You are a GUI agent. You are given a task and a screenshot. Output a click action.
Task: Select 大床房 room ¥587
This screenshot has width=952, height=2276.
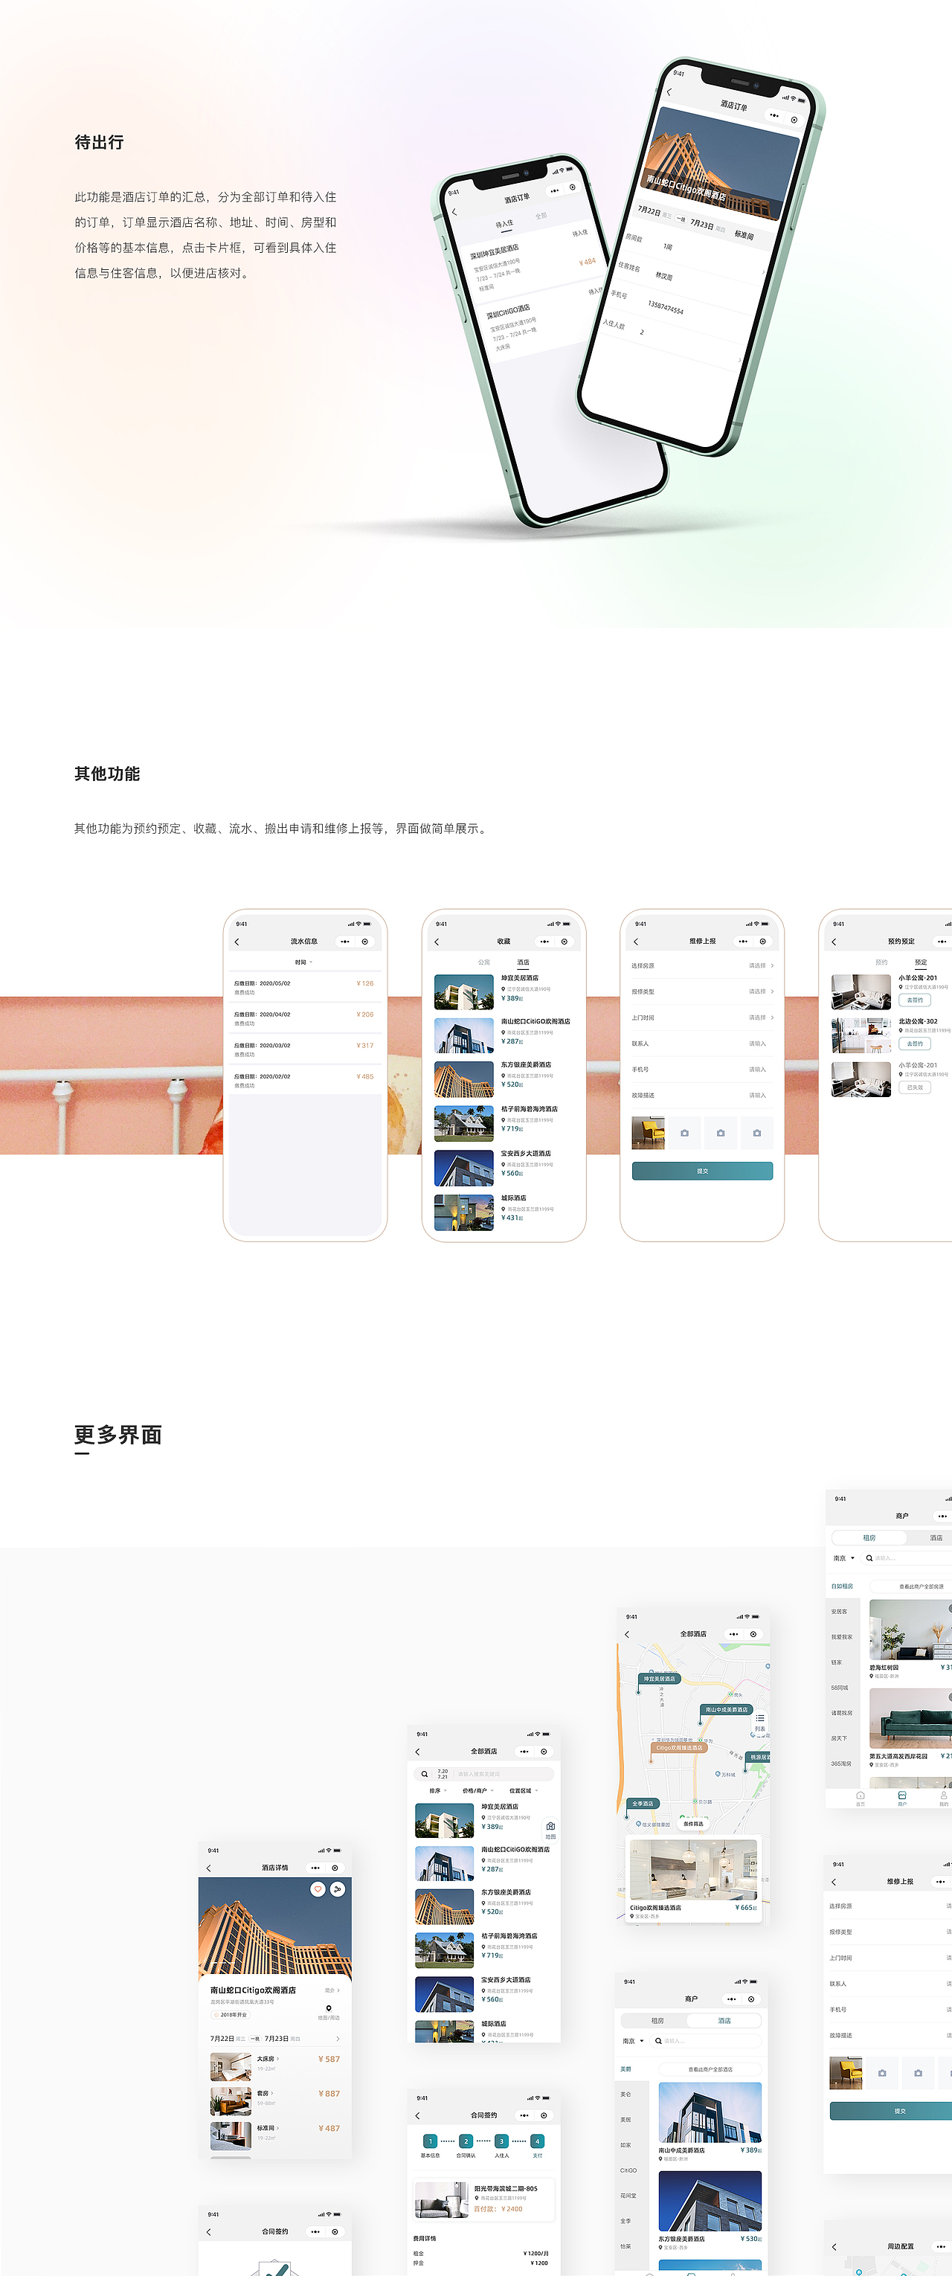click(x=274, y=2068)
